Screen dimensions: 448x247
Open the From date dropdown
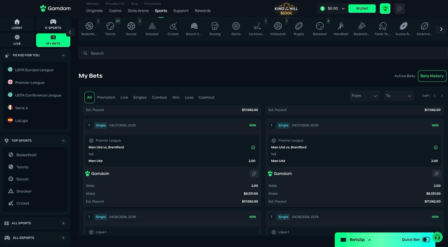point(364,96)
